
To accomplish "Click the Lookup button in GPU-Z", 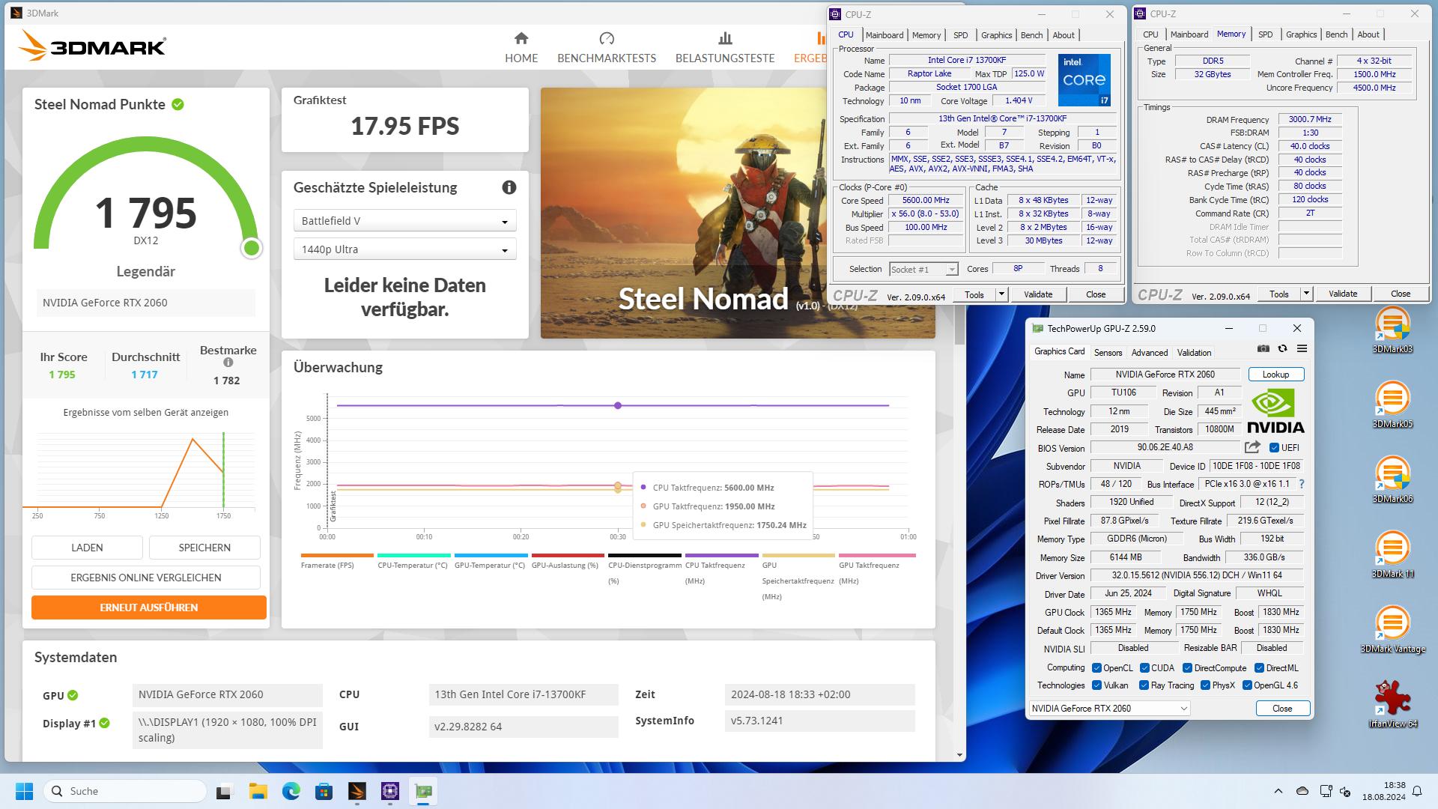I will coord(1275,375).
